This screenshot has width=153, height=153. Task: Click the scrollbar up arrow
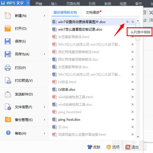[138, 21]
